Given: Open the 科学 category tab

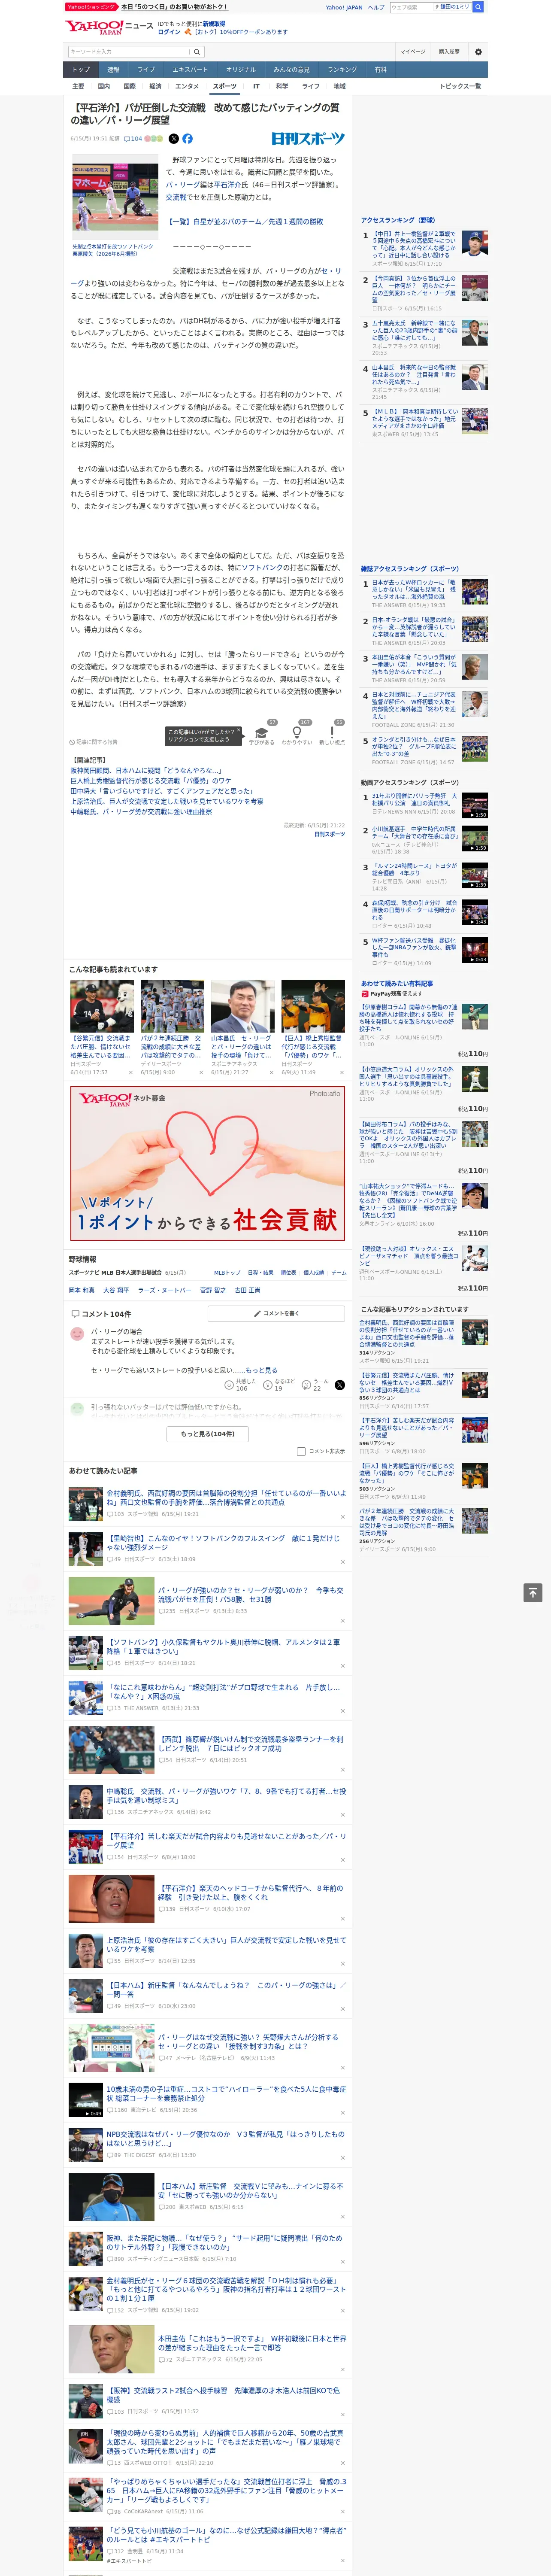Looking at the screenshot, I should [x=282, y=86].
